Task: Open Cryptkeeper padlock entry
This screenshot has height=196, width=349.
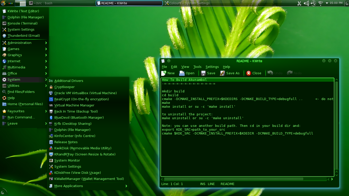Action: click(x=88, y=87)
